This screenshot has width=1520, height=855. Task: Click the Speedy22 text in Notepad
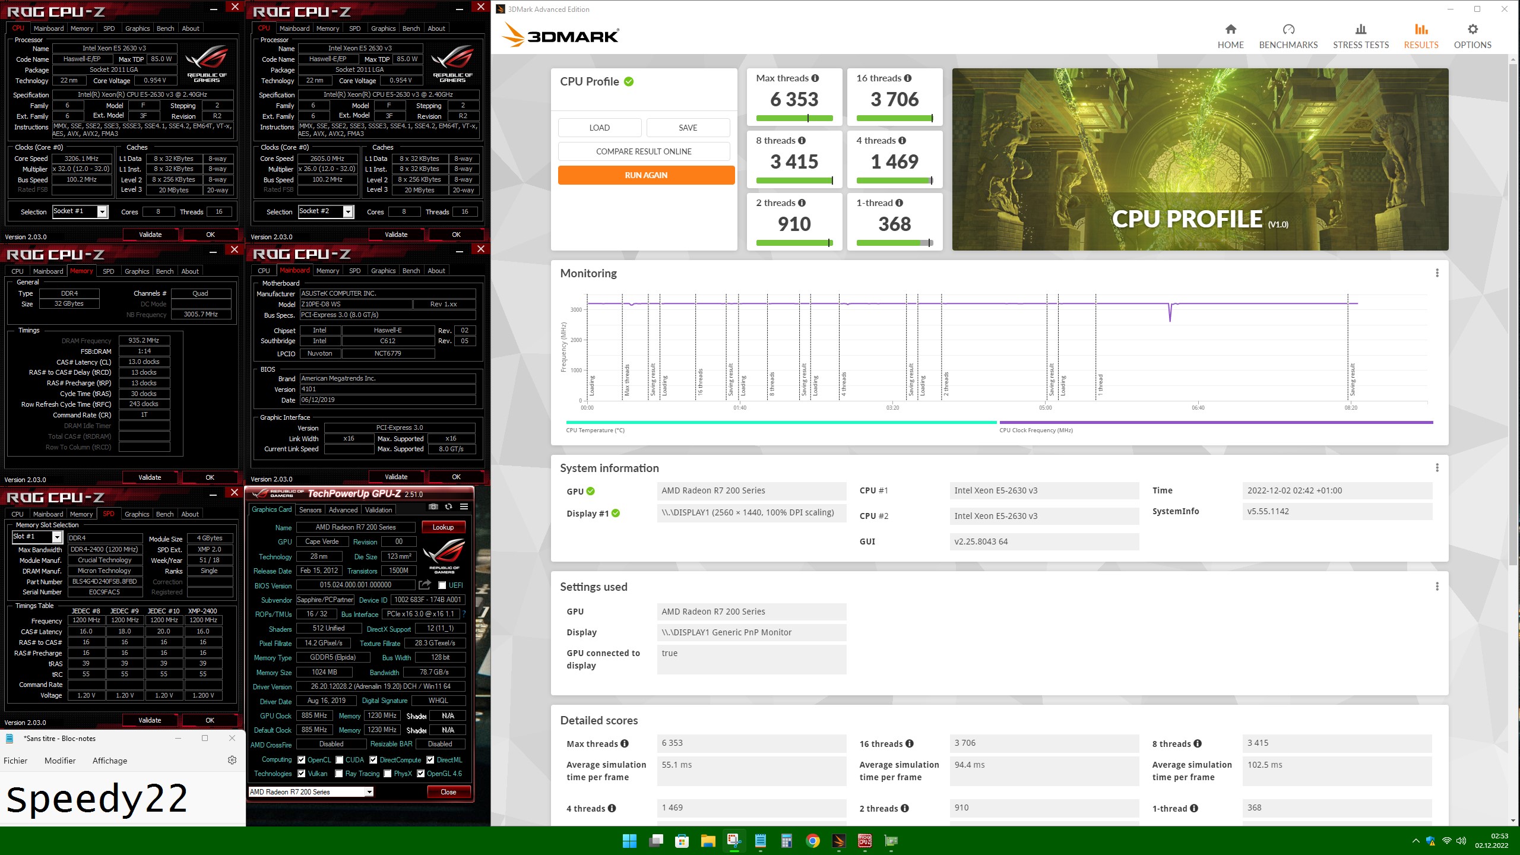tap(97, 799)
